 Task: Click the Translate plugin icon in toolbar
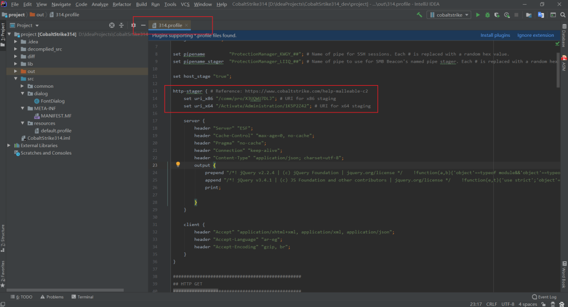[x=541, y=15]
